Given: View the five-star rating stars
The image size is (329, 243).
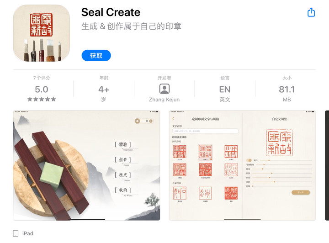Looking at the screenshot, I should (42, 99).
